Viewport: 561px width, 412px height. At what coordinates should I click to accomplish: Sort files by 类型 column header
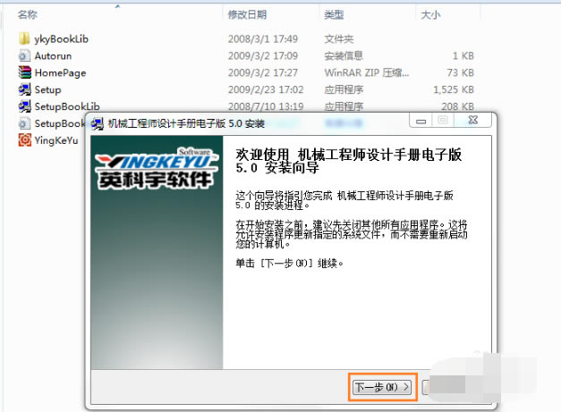tap(334, 14)
